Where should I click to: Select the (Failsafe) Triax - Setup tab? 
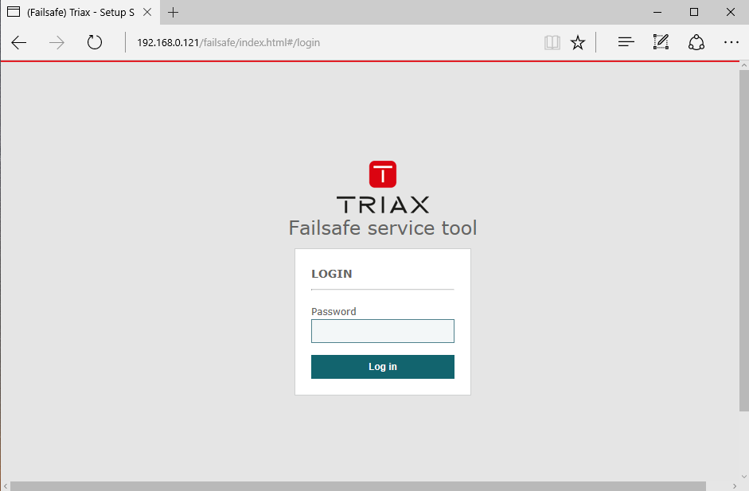(80, 13)
